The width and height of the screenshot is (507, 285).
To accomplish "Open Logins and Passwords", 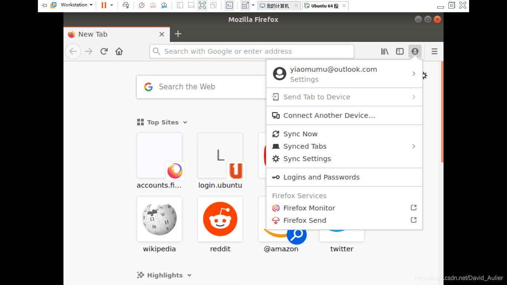I will click(344, 177).
